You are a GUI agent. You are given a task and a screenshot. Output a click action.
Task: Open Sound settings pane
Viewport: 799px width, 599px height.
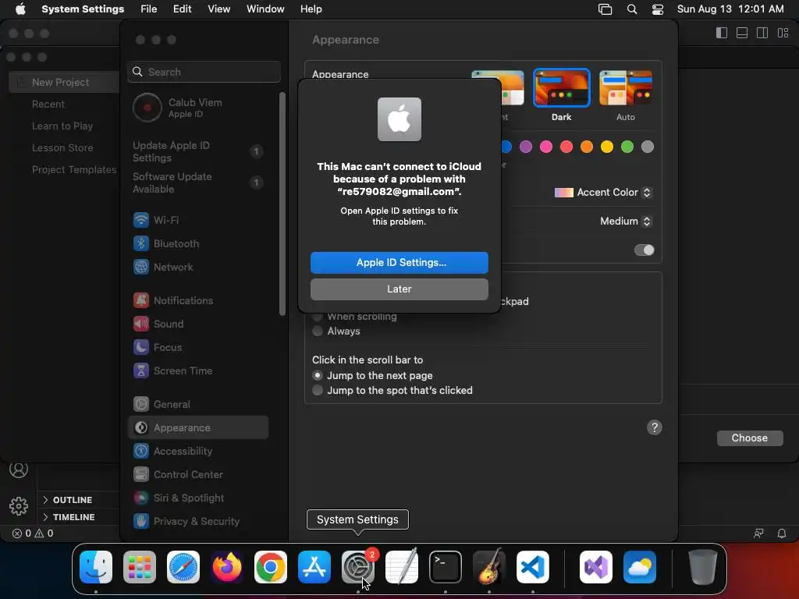tap(199, 324)
